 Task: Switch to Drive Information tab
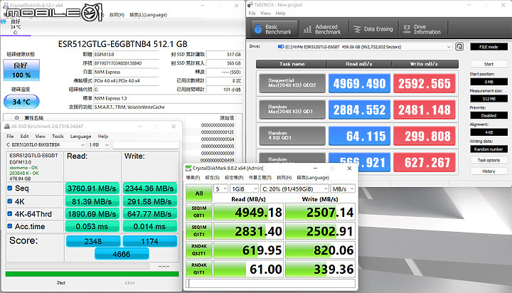click(x=423, y=29)
